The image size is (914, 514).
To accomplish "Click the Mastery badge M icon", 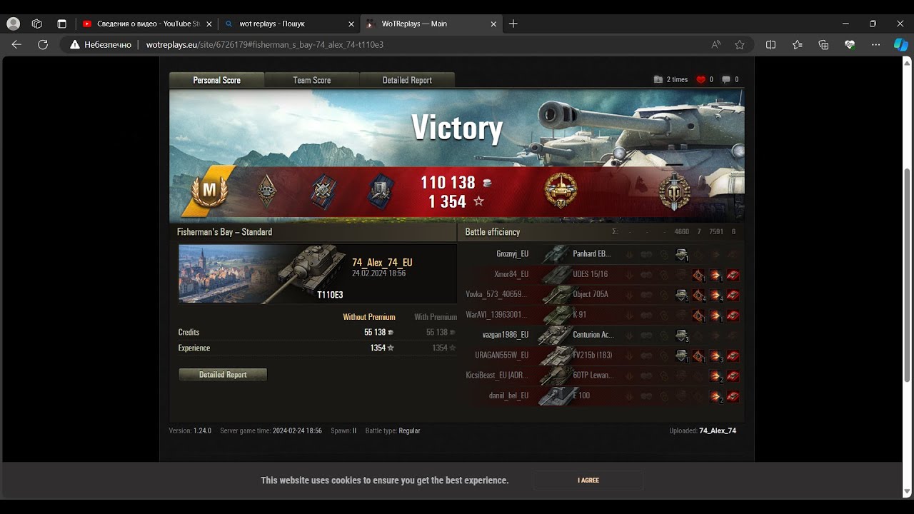I will [209, 190].
